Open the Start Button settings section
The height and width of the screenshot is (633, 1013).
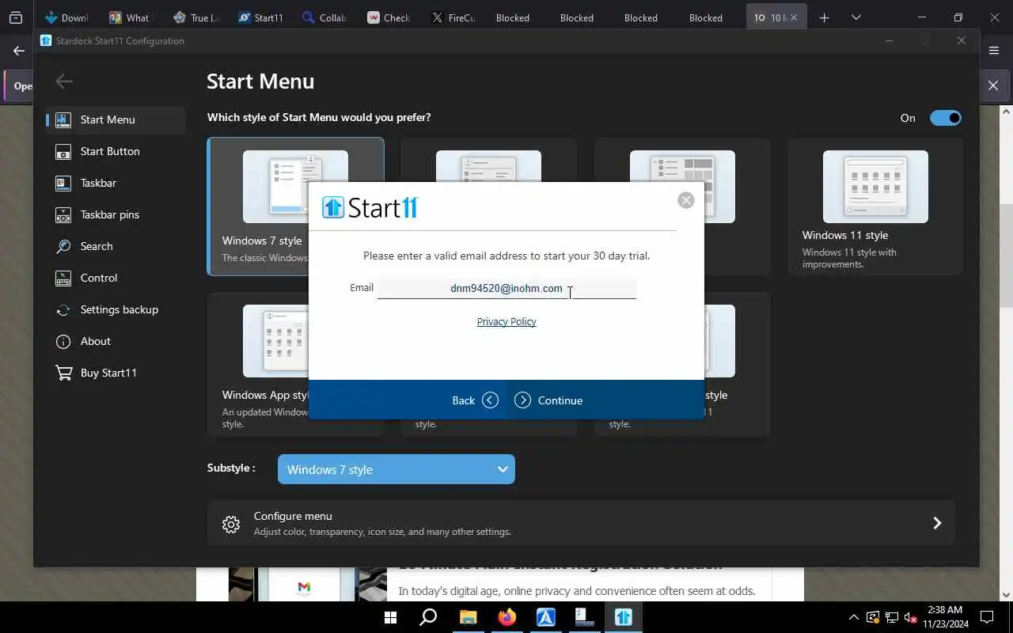click(116, 151)
